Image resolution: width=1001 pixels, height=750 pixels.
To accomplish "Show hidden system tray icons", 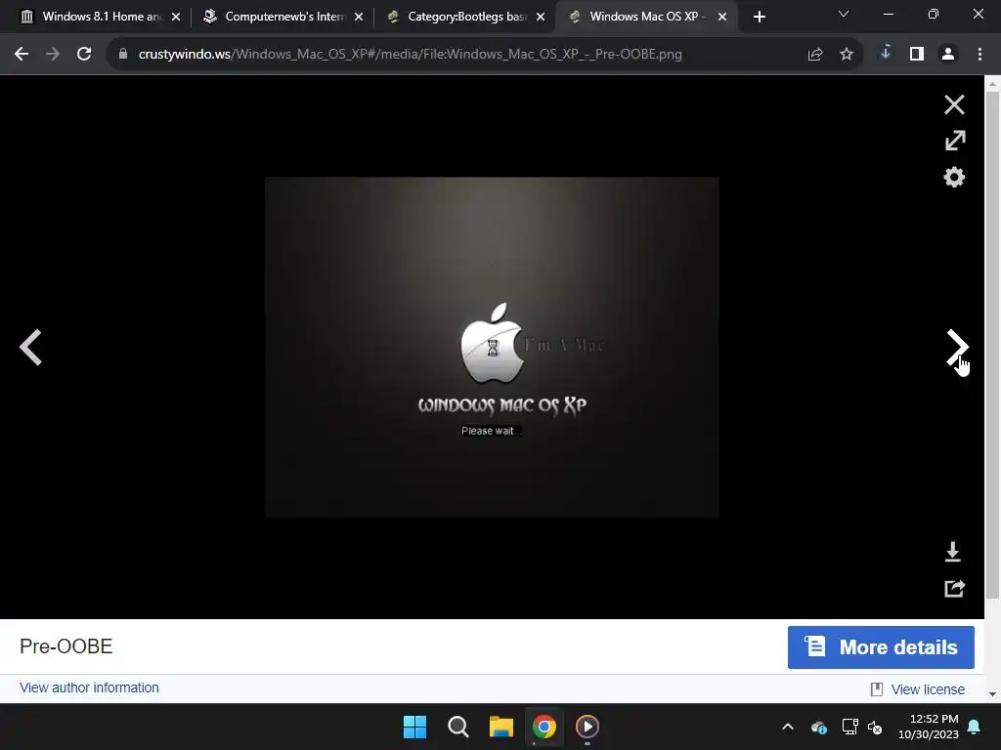I will tap(788, 727).
